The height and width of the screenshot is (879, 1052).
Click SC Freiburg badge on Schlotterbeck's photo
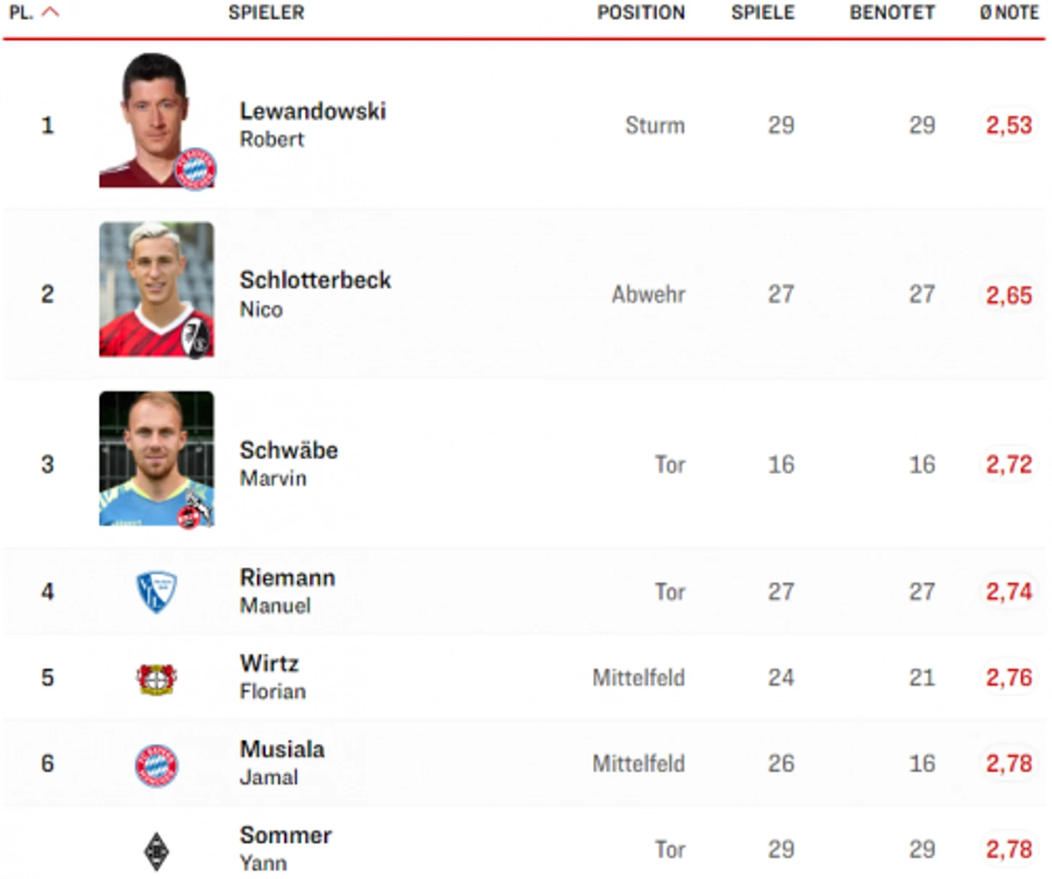pyautogui.click(x=196, y=338)
